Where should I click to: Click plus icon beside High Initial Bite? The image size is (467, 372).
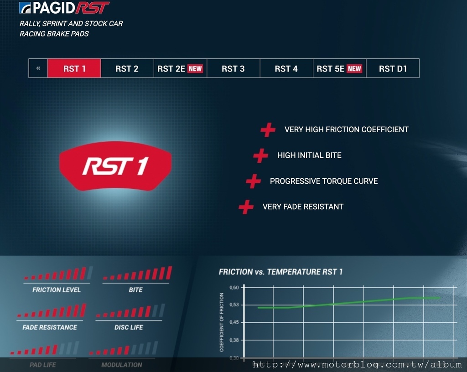[x=260, y=155]
